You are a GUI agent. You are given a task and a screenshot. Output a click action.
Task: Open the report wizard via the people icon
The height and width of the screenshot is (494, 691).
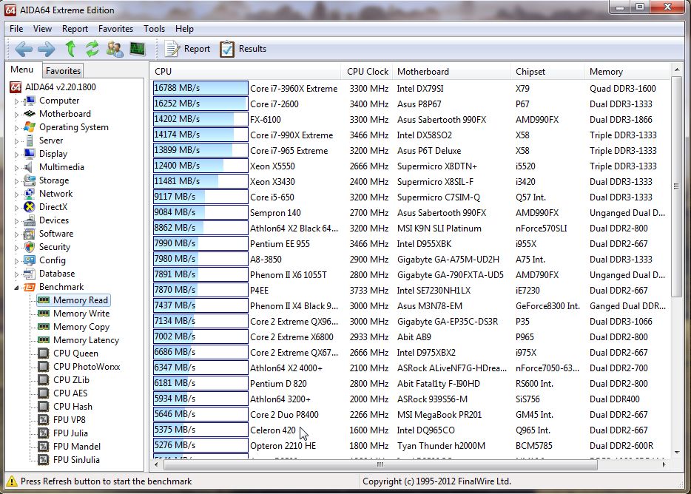115,49
